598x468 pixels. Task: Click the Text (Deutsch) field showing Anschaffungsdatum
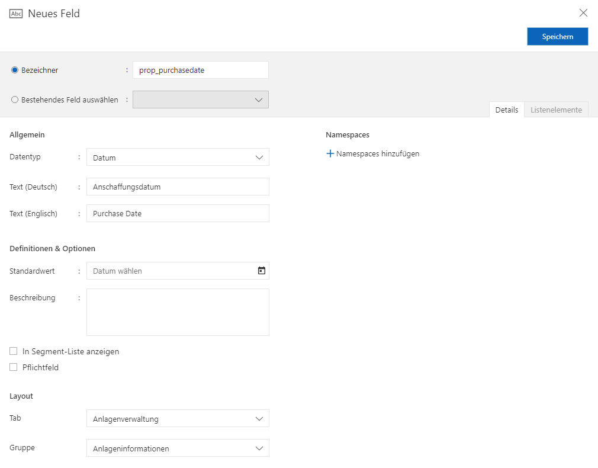click(178, 186)
